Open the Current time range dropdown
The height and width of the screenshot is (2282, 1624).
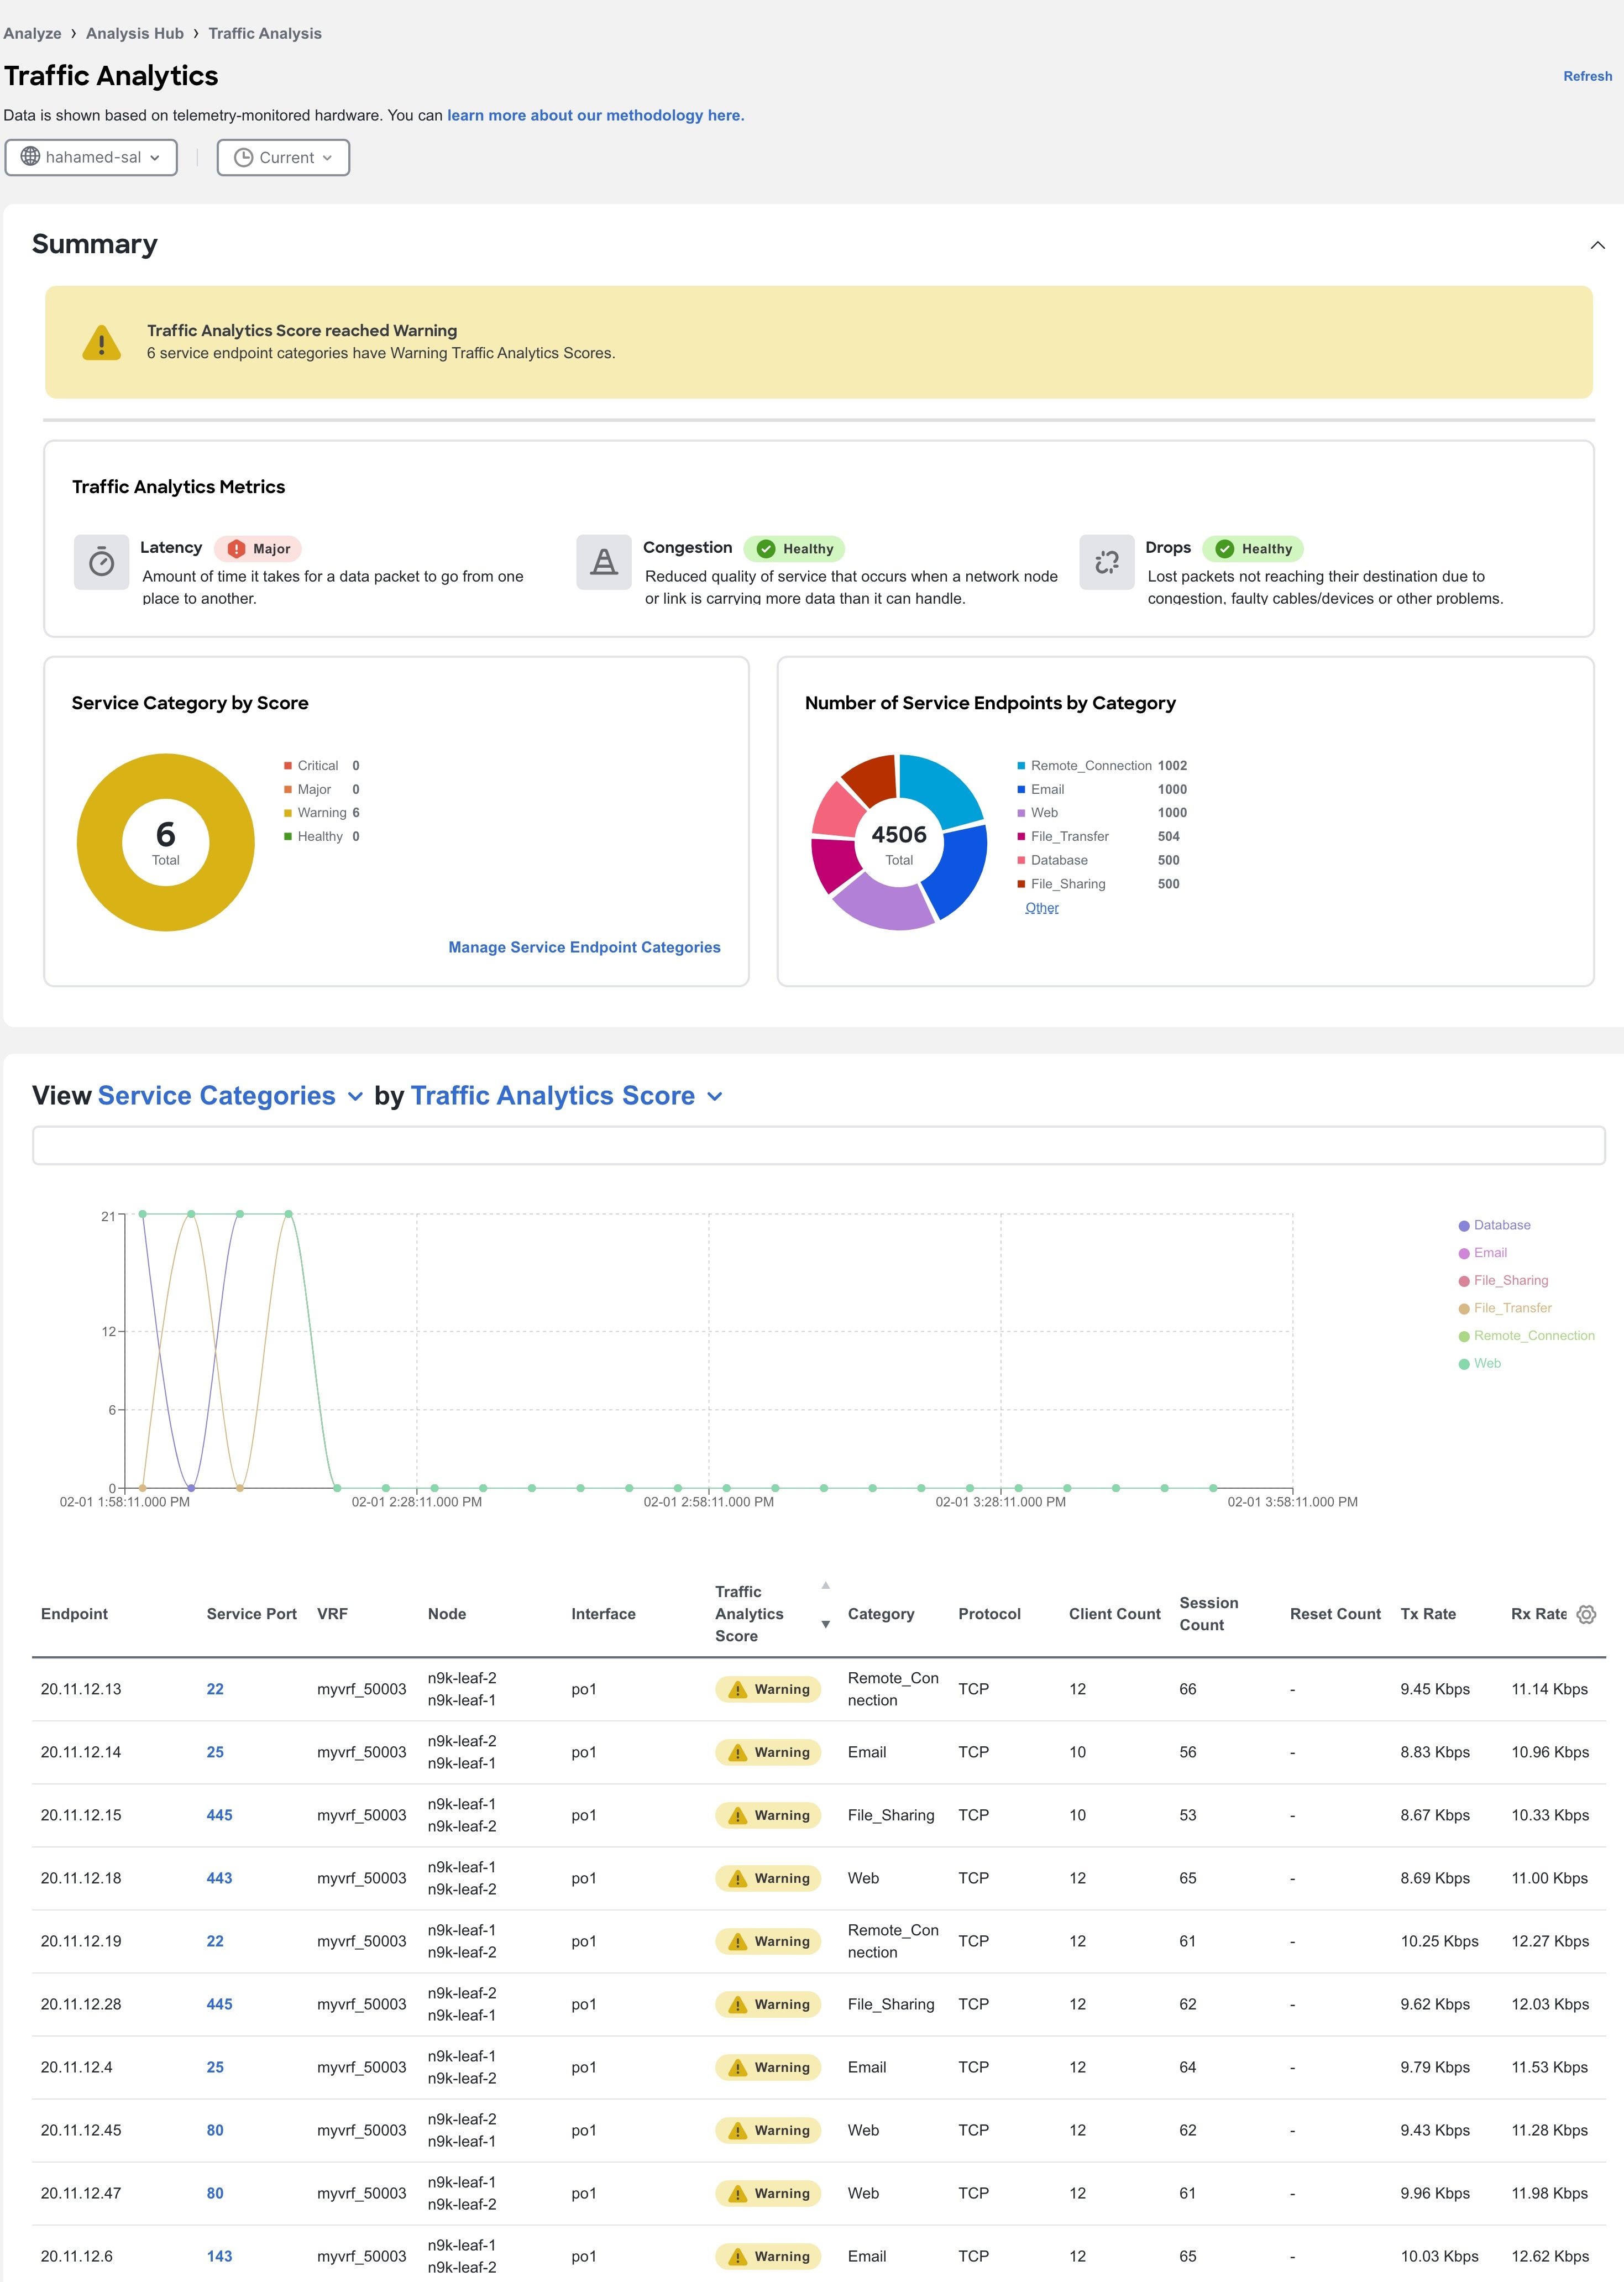[283, 157]
